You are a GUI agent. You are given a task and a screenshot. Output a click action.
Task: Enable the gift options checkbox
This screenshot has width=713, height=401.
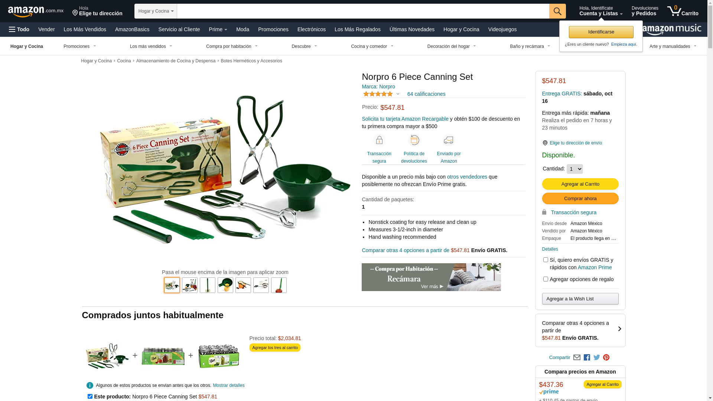[x=546, y=279]
